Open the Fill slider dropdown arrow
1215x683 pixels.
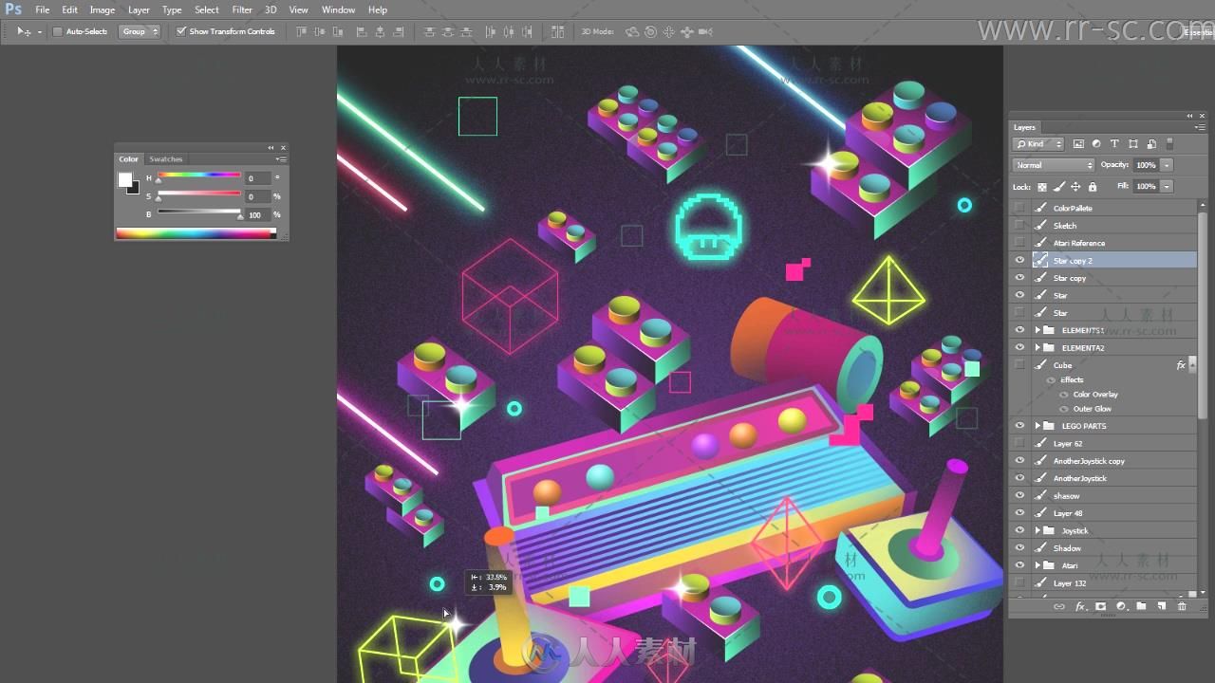pyautogui.click(x=1167, y=187)
